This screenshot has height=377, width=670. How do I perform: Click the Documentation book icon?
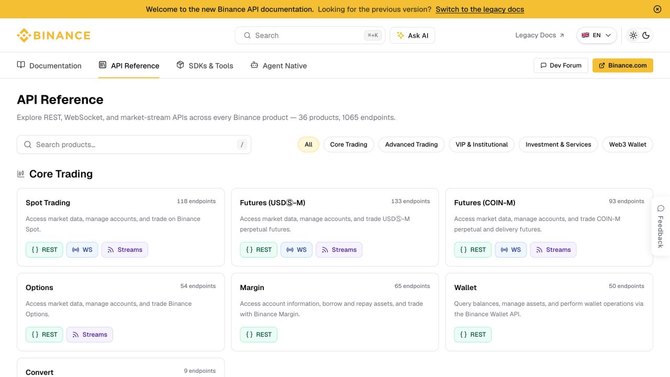coord(21,65)
